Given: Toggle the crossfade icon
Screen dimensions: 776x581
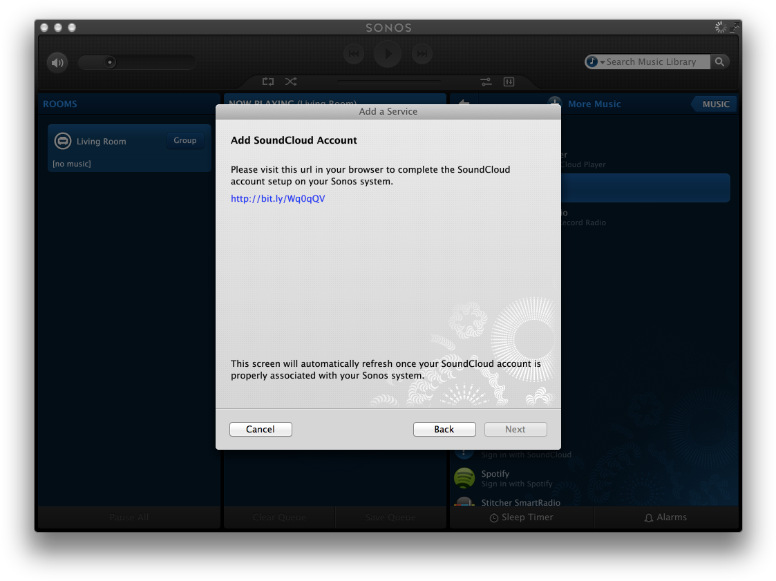Looking at the screenshot, I should pos(486,82).
